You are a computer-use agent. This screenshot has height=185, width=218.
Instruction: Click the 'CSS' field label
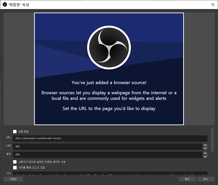pyautogui.click(x=8, y=173)
